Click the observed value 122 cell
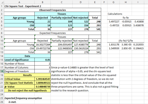The width and height of the screenshot is (148, 104). pos(81,21)
